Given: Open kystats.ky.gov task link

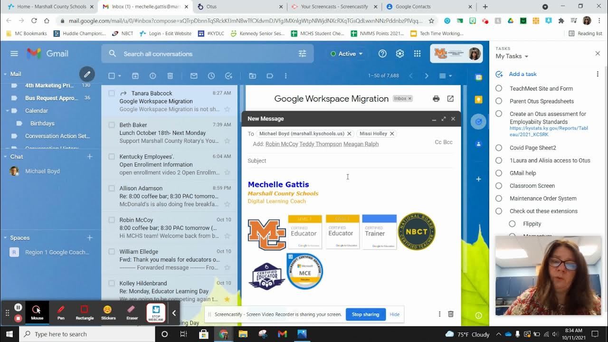Looking at the screenshot, I should pyautogui.click(x=549, y=132).
